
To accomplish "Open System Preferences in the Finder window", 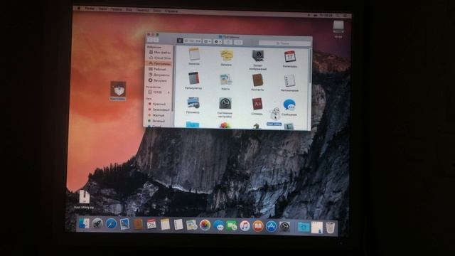I will 225,104.
